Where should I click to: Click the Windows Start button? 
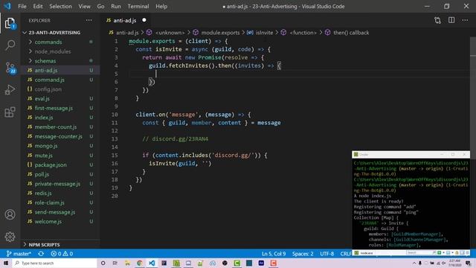tap(6, 263)
